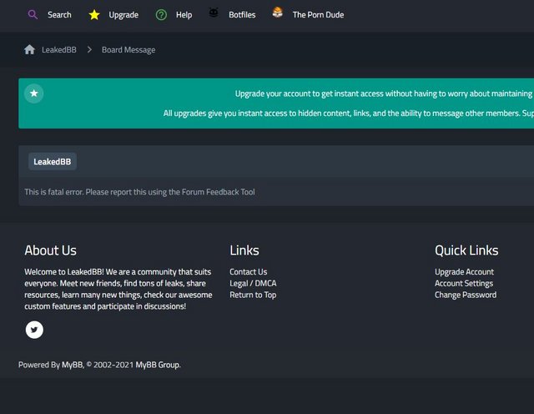Click the purple magnifier Search icon
534x414 pixels.
tap(33, 15)
